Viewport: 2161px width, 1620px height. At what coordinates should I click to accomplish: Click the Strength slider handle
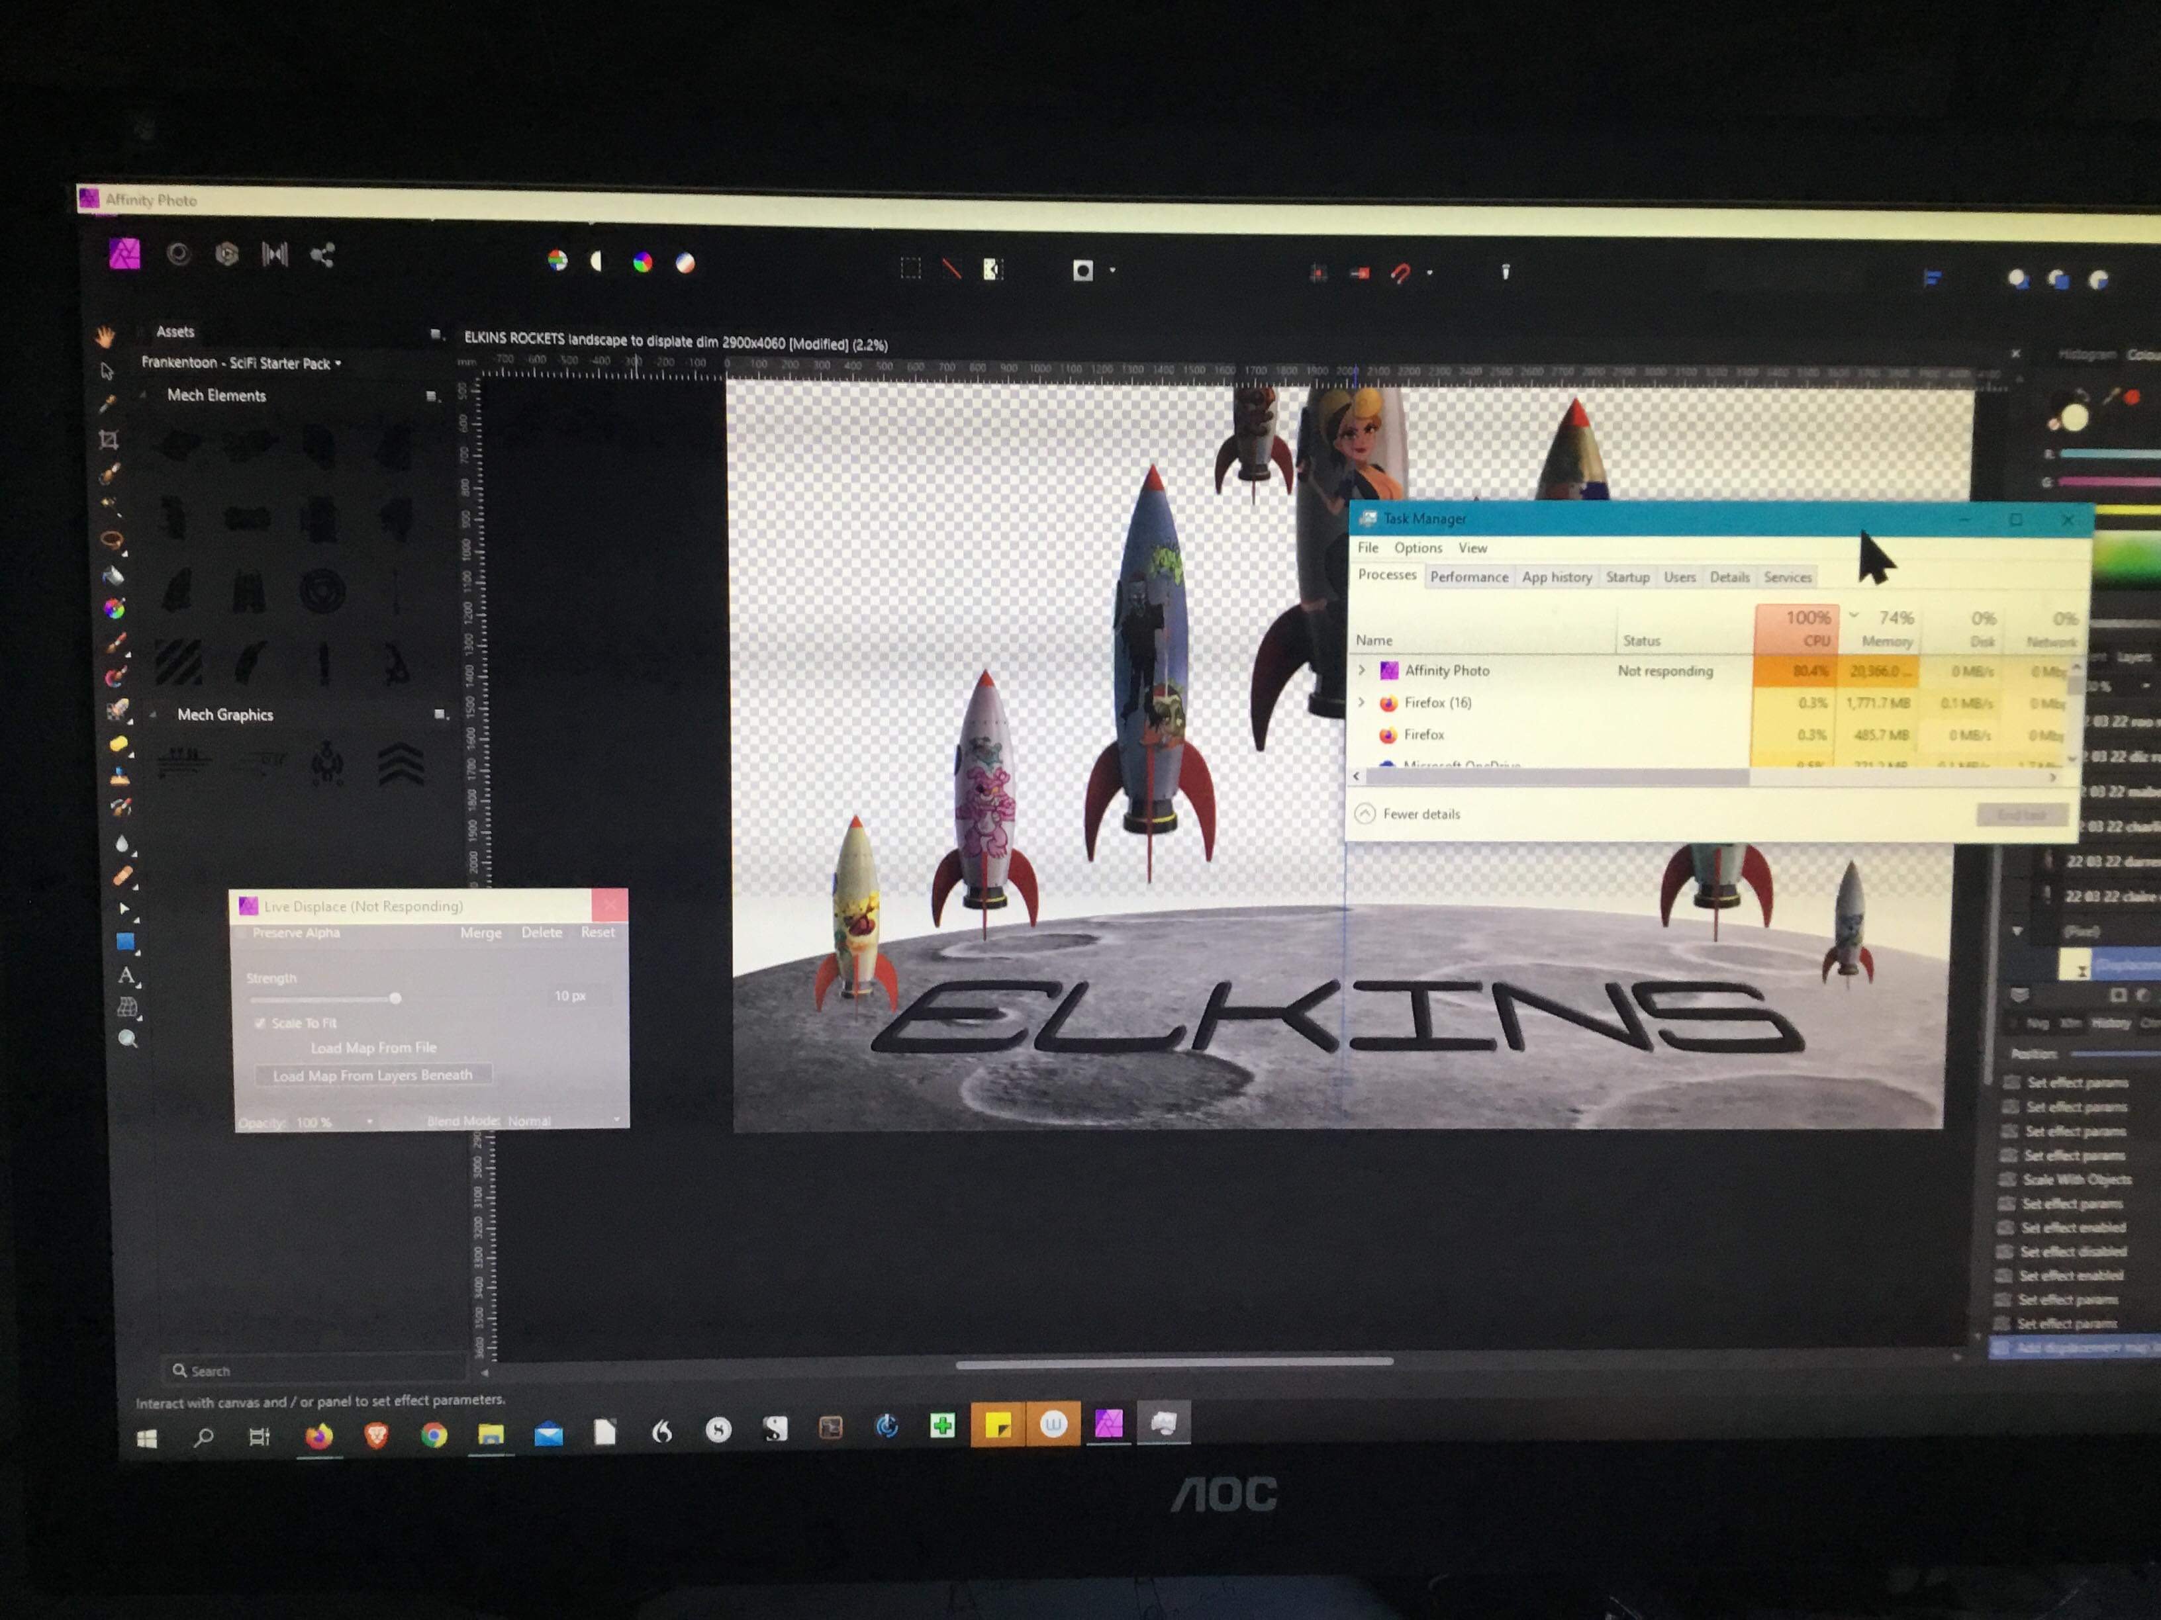(x=395, y=998)
